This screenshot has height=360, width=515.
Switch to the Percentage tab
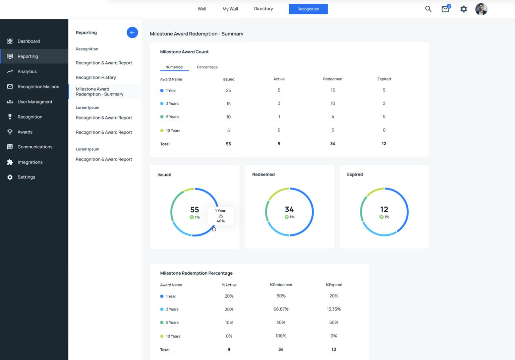(207, 67)
